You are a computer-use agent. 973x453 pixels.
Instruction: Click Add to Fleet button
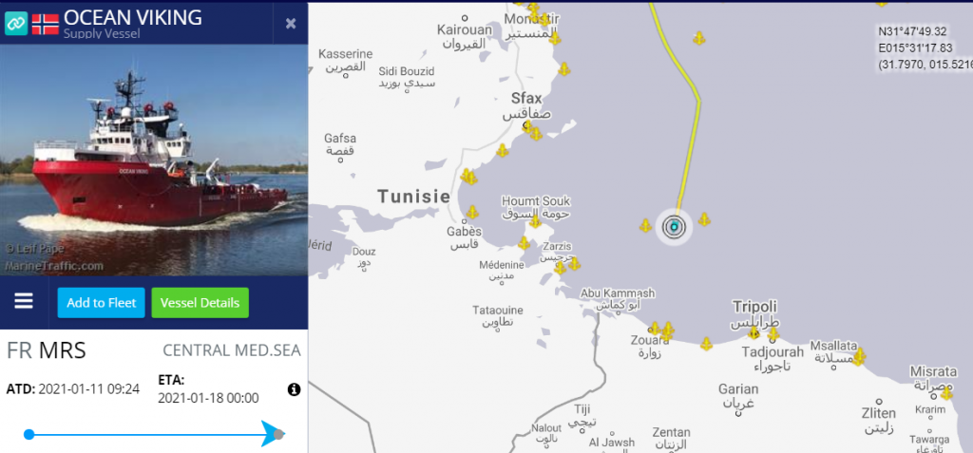point(101,303)
